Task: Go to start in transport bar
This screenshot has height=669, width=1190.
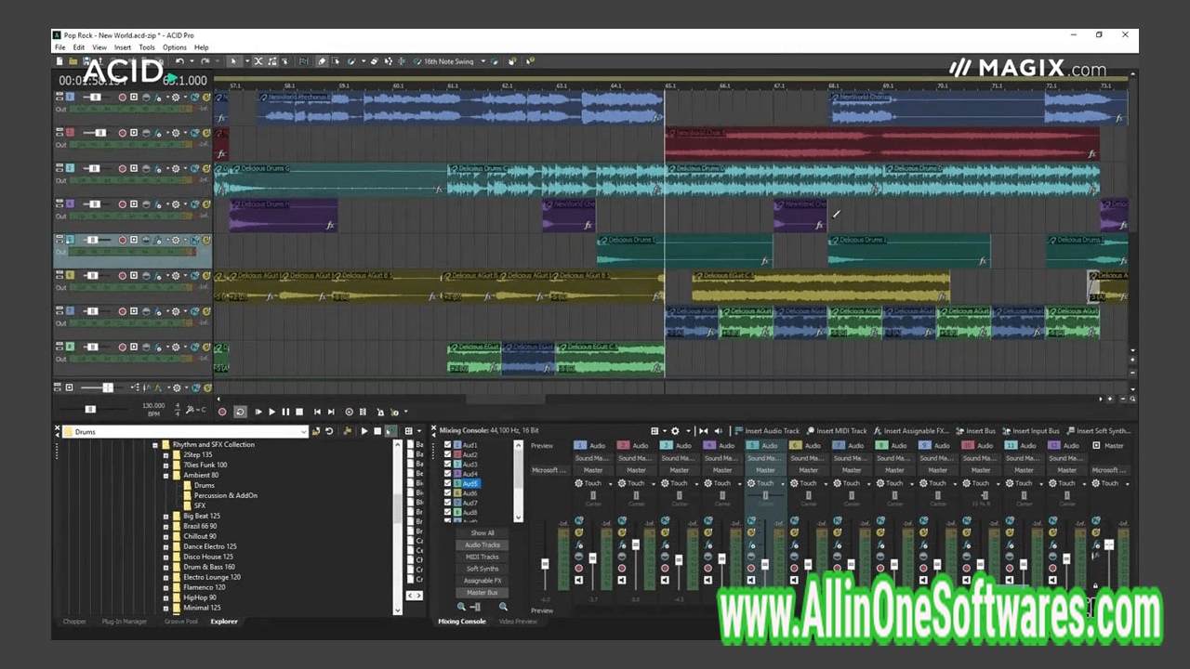Action: pos(317,412)
